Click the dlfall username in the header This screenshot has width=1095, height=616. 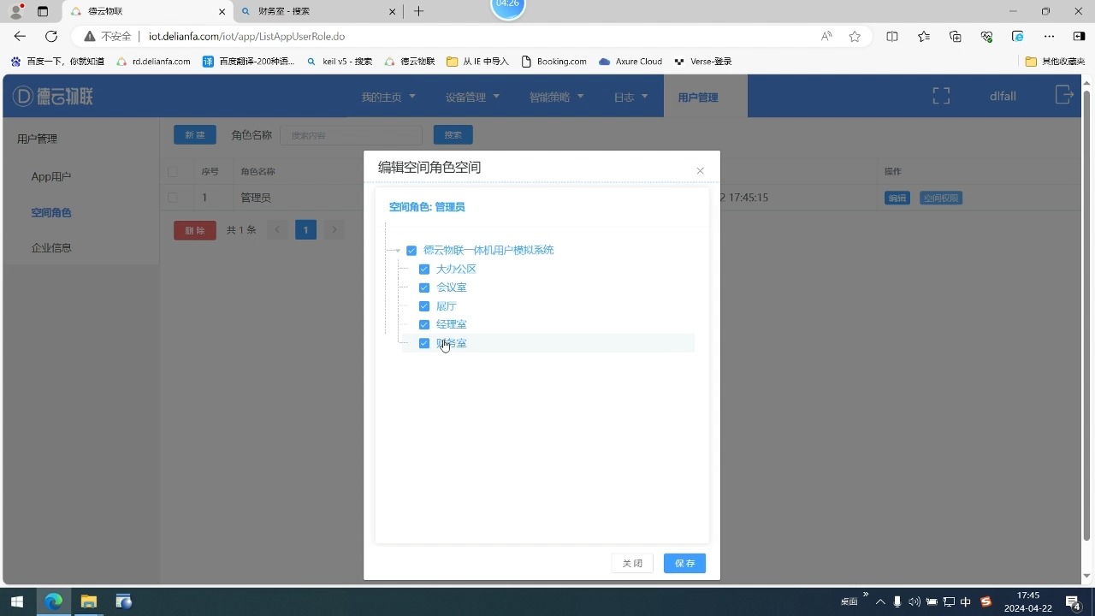pos(1003,96)
